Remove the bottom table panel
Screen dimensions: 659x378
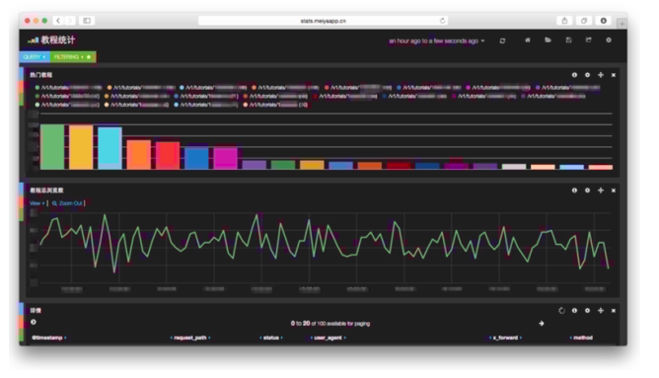[614, 310]
